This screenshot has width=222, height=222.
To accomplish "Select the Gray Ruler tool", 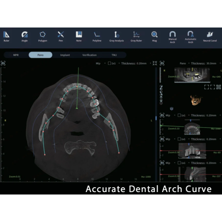I will click(136, 36).
